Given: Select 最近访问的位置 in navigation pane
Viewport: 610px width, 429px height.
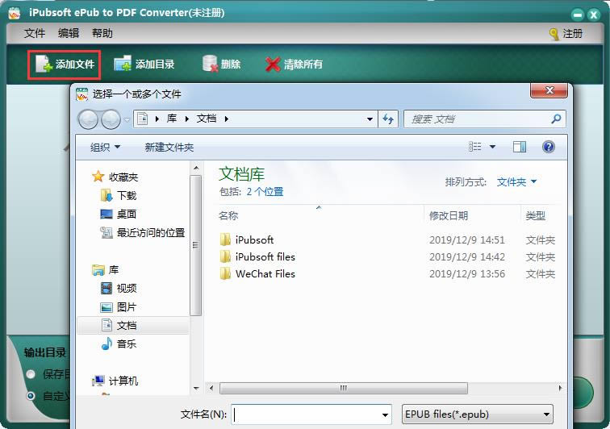Looking at the screenshot, I should [x=142, y=232].
